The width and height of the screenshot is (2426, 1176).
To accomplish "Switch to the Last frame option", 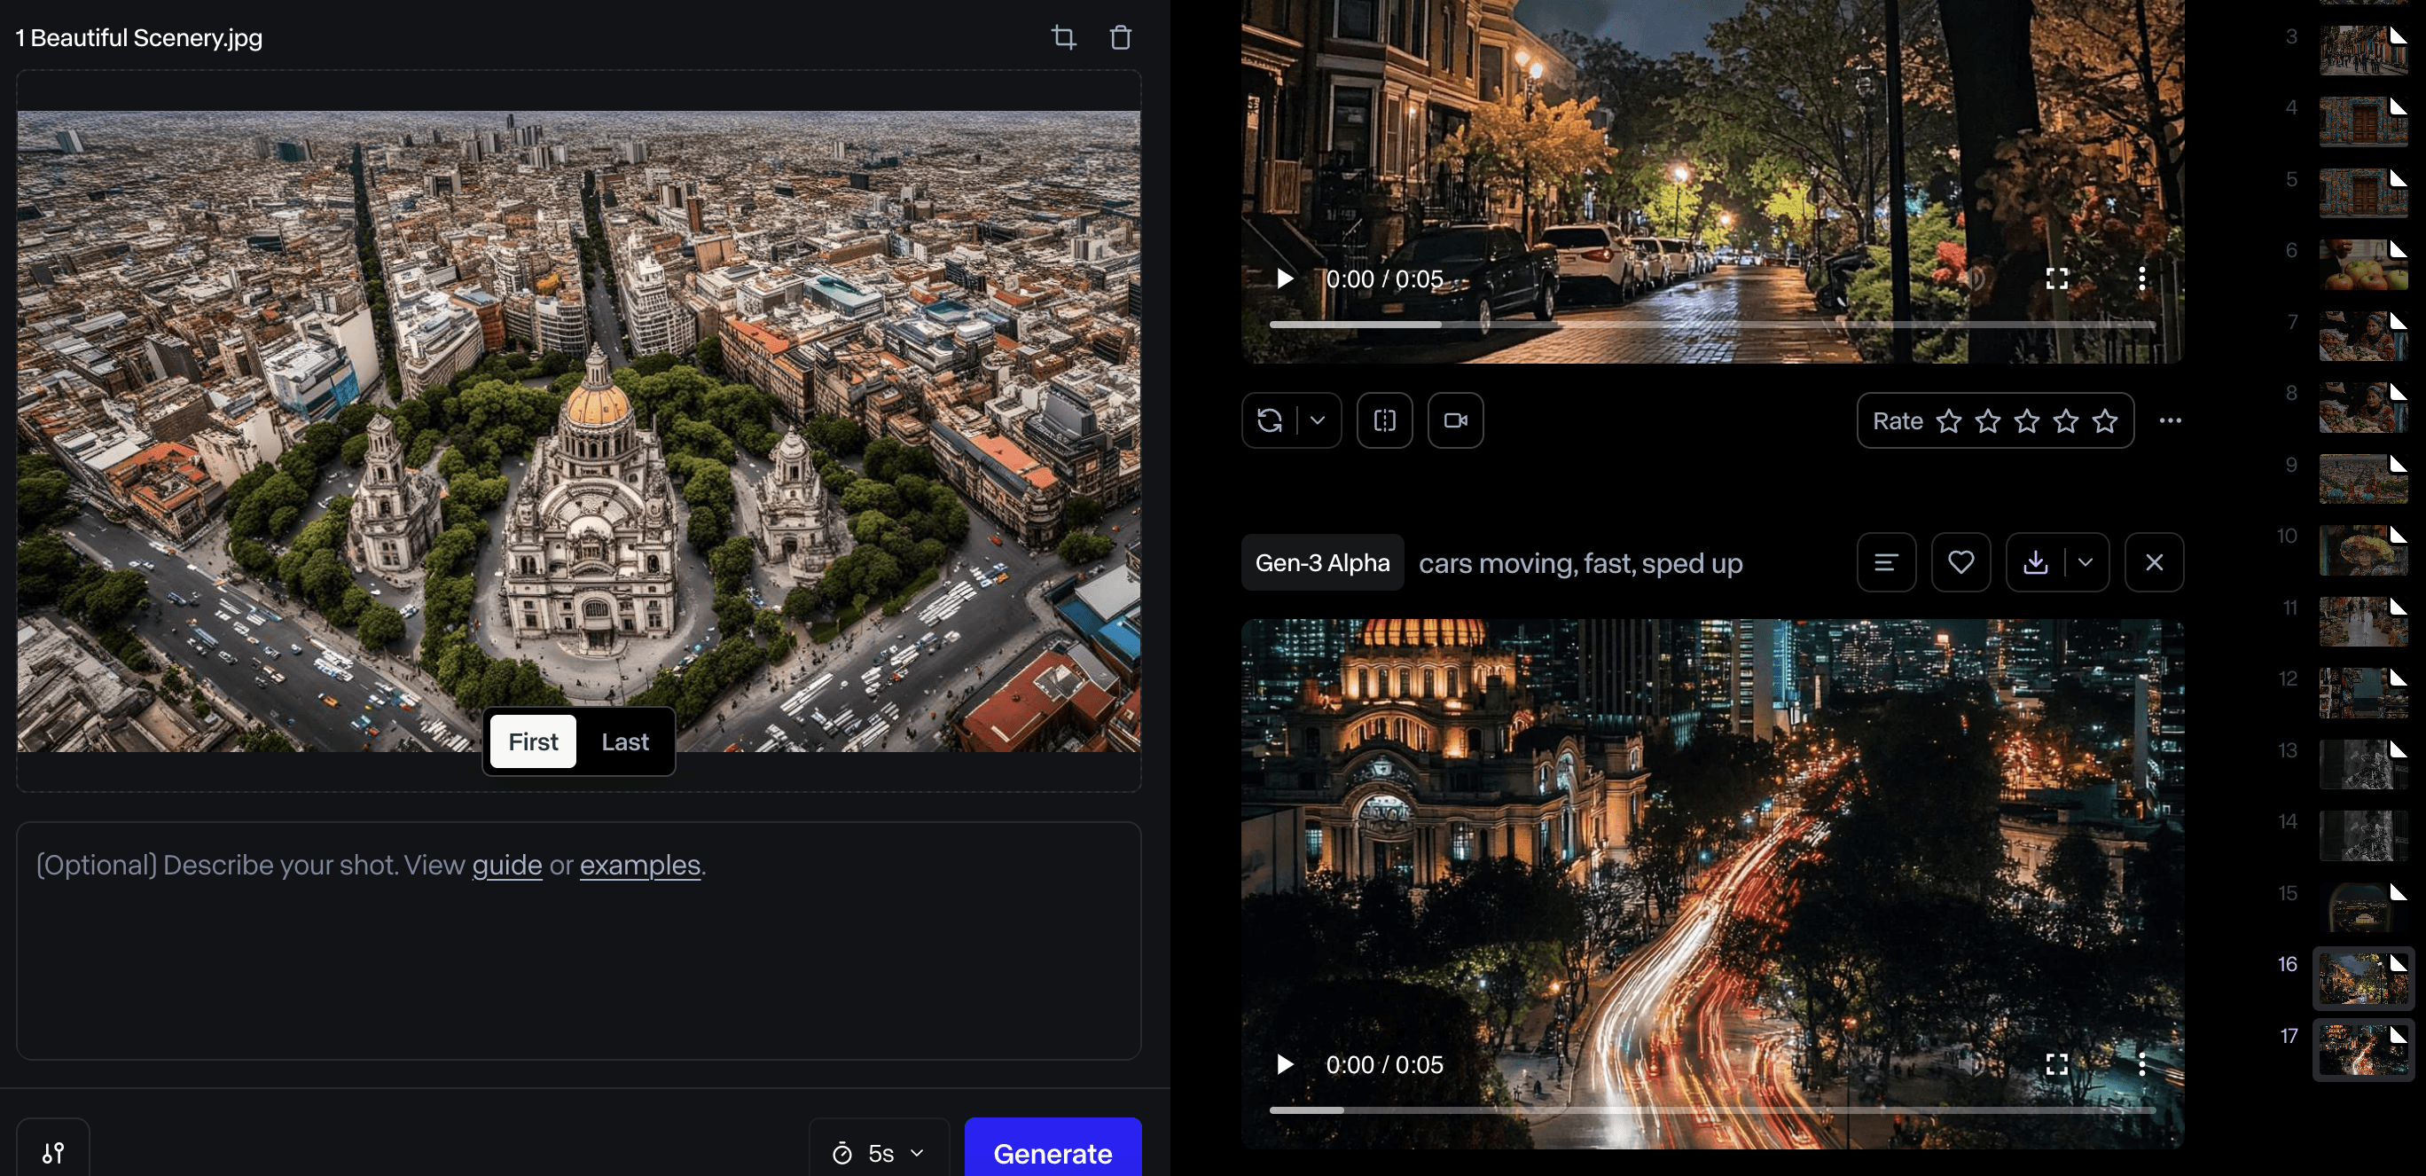I will 624,741.
